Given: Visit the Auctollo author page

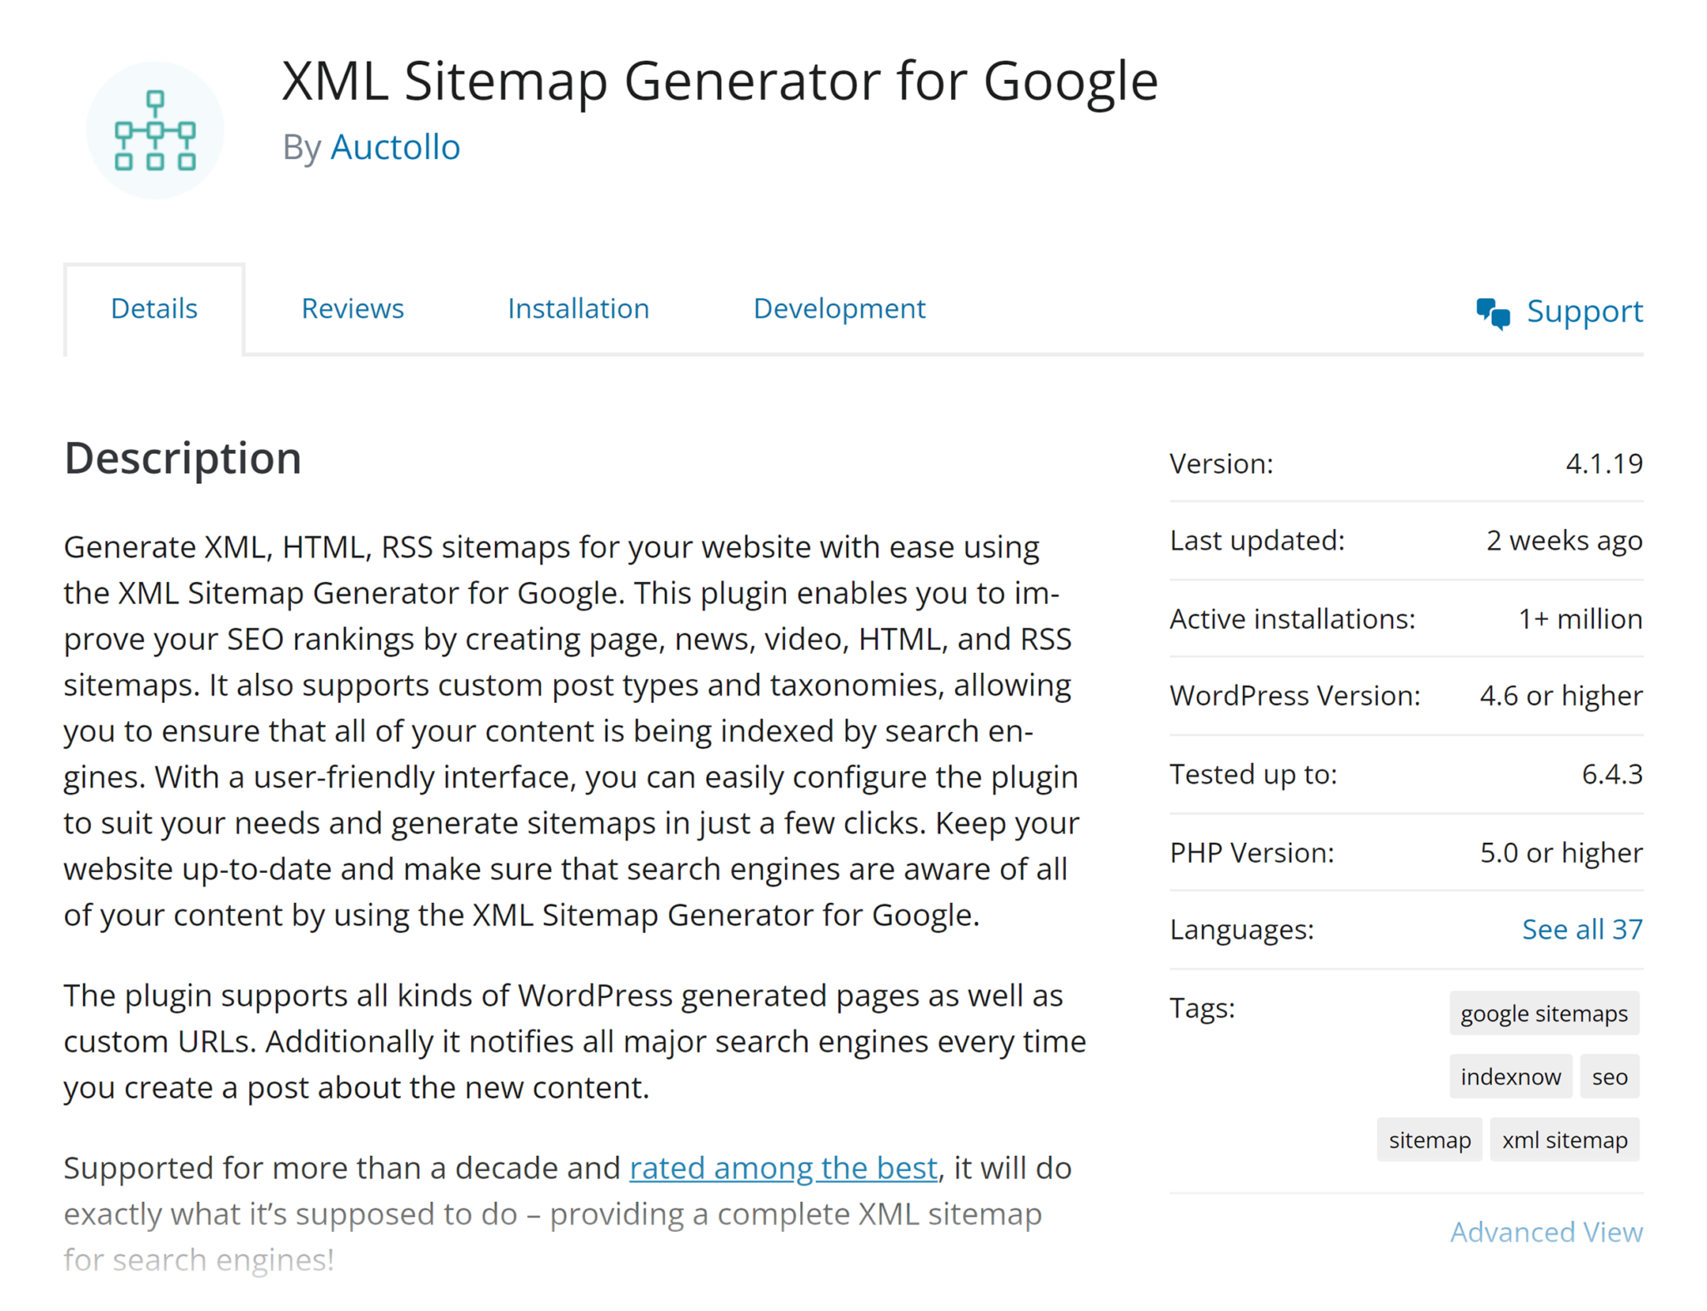Looking at the screenshot, I should click(x=395, y=147).
